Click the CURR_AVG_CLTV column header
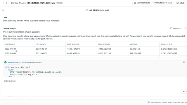Viewport: 187px width, 105px height. click(x=73, y=44)
